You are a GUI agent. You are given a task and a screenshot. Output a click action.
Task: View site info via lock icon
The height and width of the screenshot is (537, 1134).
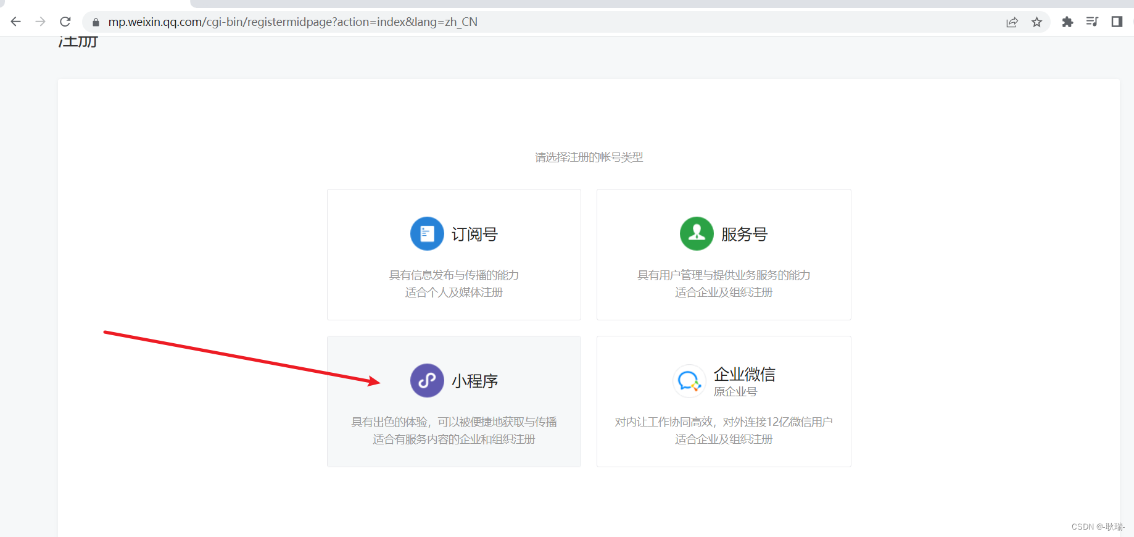[x=96, y=22]
